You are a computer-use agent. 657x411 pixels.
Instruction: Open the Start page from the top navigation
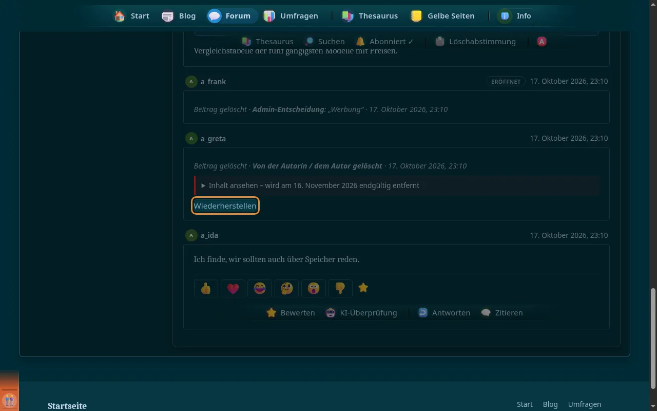tap(132, 16)
